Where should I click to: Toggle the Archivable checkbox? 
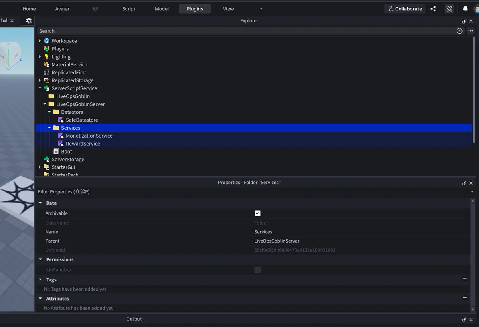click(257, 213)
